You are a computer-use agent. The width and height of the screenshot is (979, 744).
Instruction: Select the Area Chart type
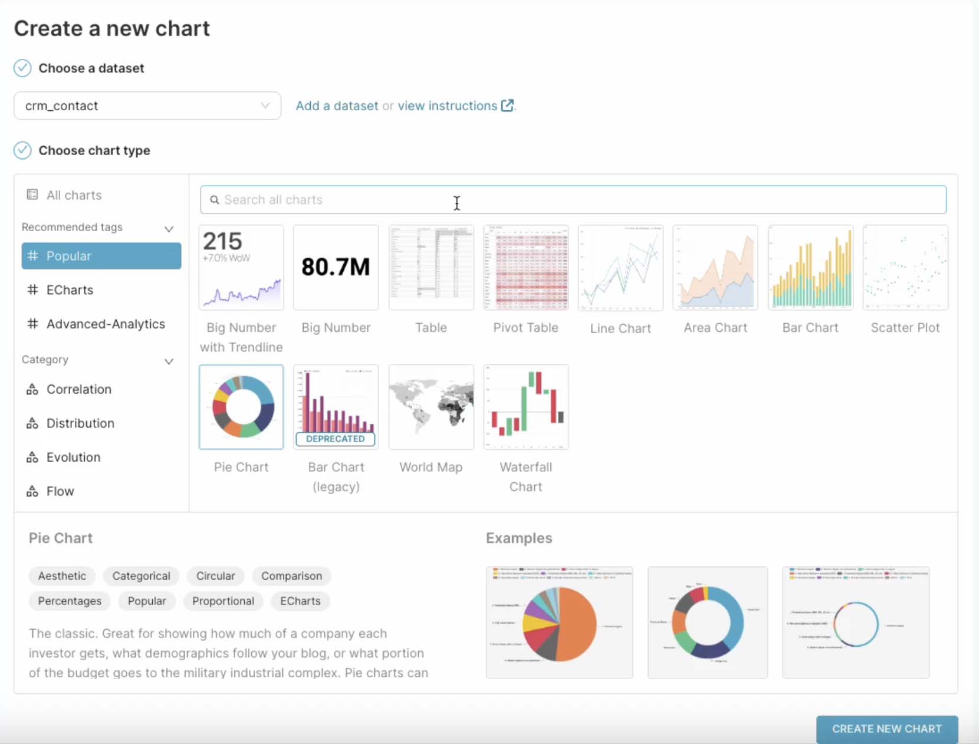715,268
